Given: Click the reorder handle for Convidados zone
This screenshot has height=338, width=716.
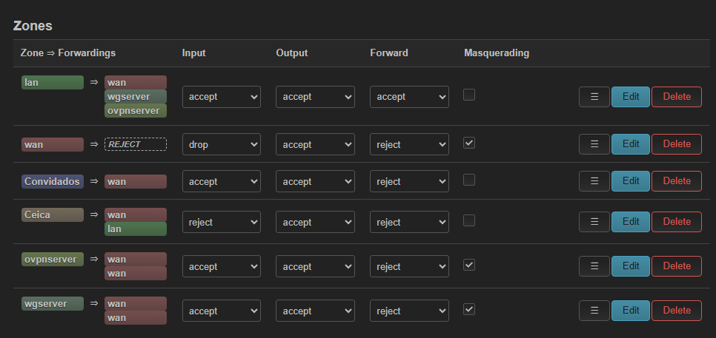Looking at the screenshot, I should click(x=594, y=181).
